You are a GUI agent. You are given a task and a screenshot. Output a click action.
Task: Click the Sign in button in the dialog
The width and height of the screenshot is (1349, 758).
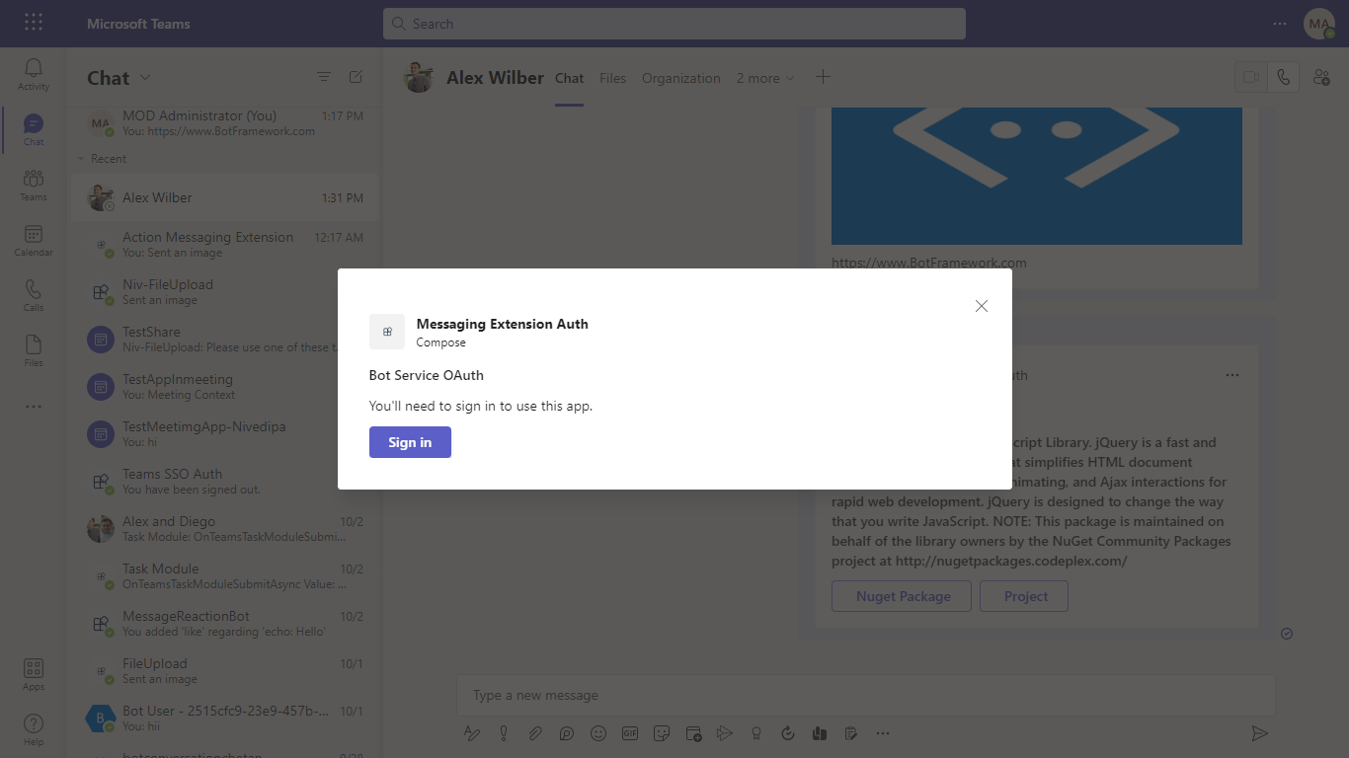pos(410,442)
